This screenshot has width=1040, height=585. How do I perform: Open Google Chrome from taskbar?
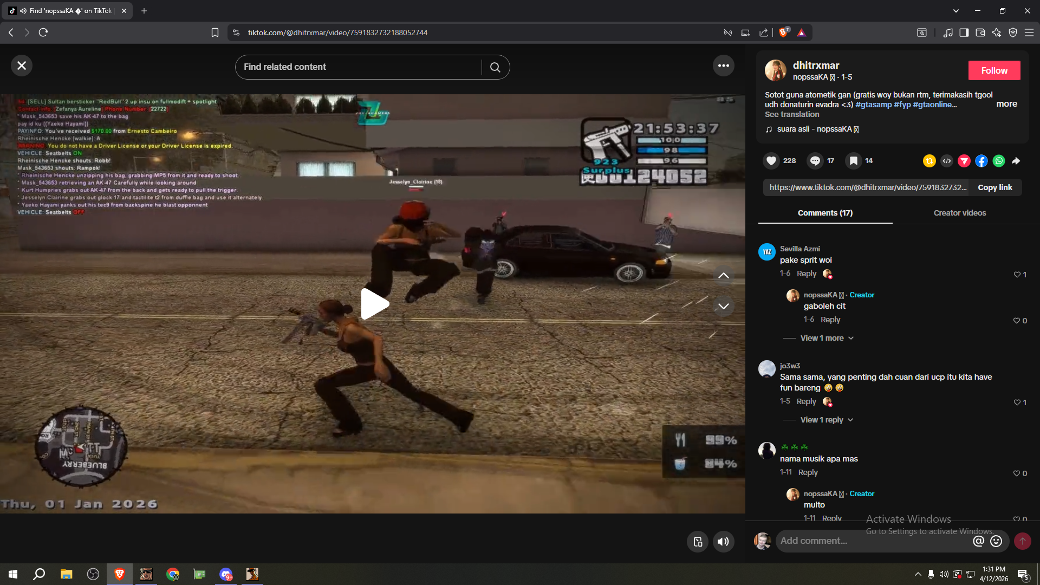(x=173, y=574)
